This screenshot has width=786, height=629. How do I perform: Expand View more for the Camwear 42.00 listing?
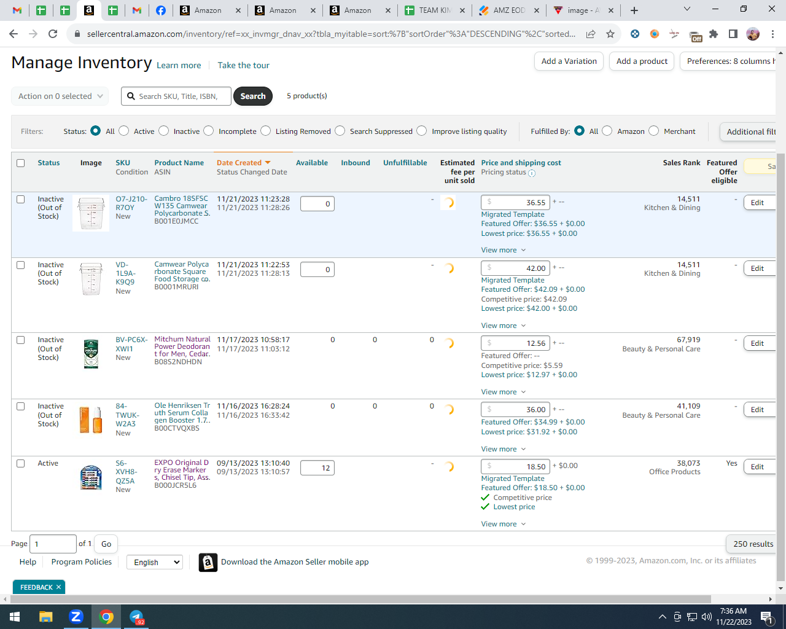(504, 326)
